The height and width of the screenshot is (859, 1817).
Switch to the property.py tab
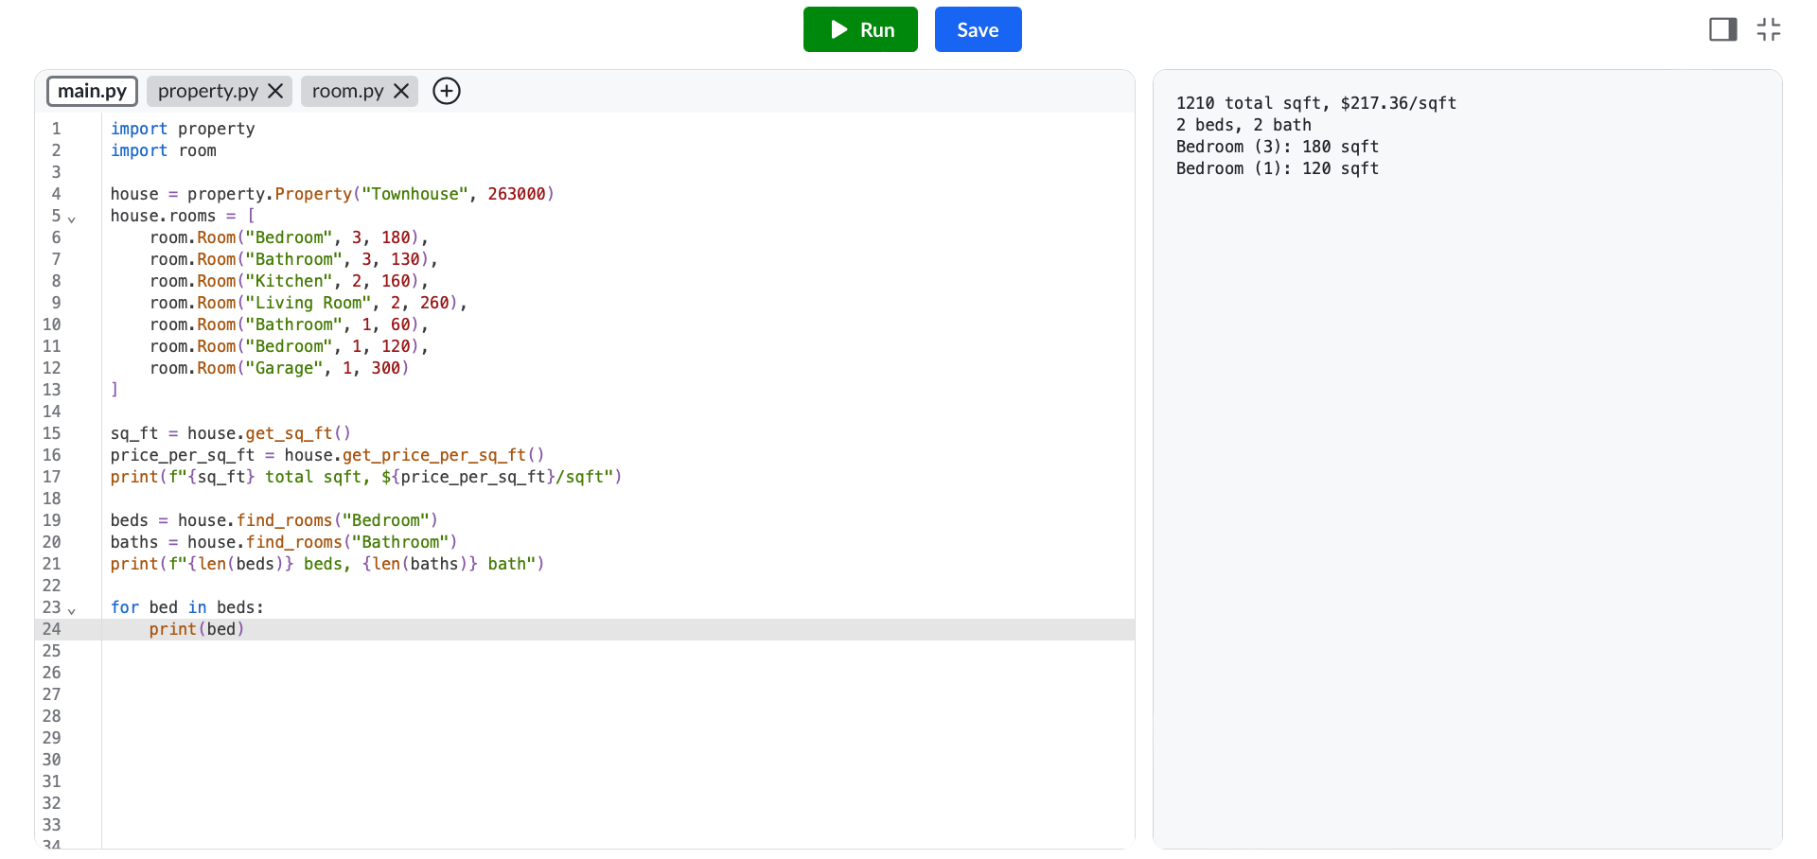pyautogui.click(x=208, y=91)
